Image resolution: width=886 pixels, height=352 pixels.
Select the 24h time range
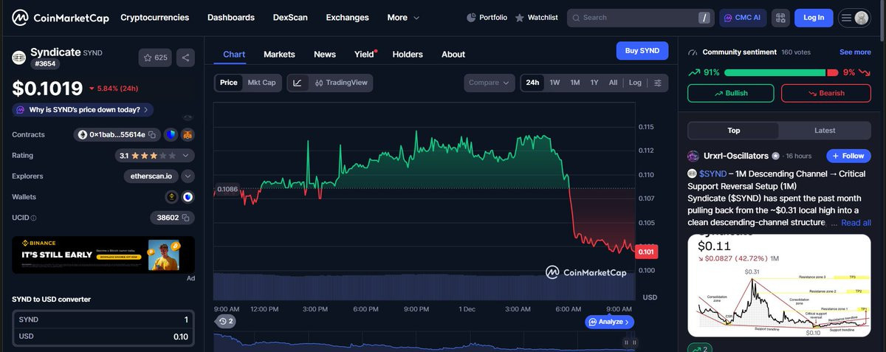(532, 83)
